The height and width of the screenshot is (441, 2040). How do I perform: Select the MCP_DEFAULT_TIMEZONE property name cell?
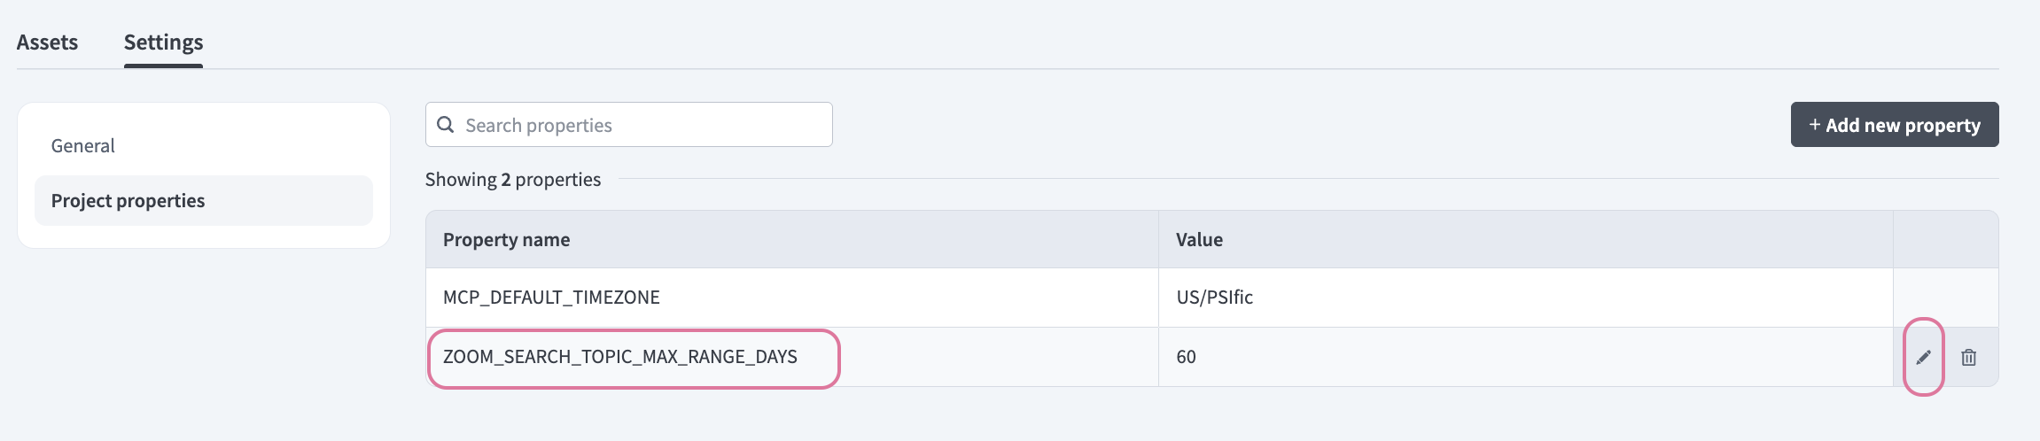point(551,297)
